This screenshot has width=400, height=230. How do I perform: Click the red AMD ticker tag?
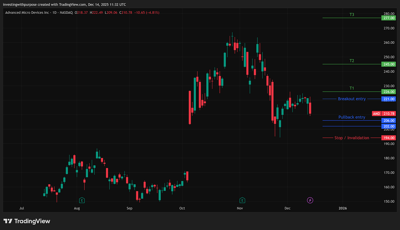(376, 114)
